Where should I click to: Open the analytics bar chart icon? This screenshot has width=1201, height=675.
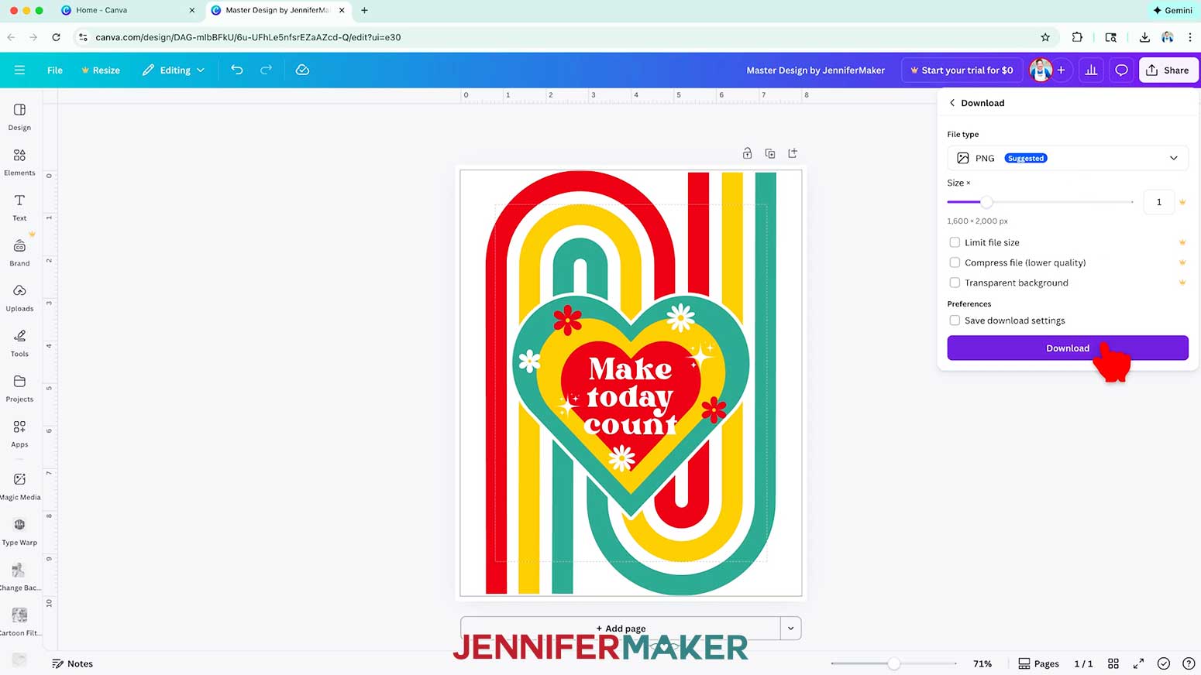coord(1091,70)
